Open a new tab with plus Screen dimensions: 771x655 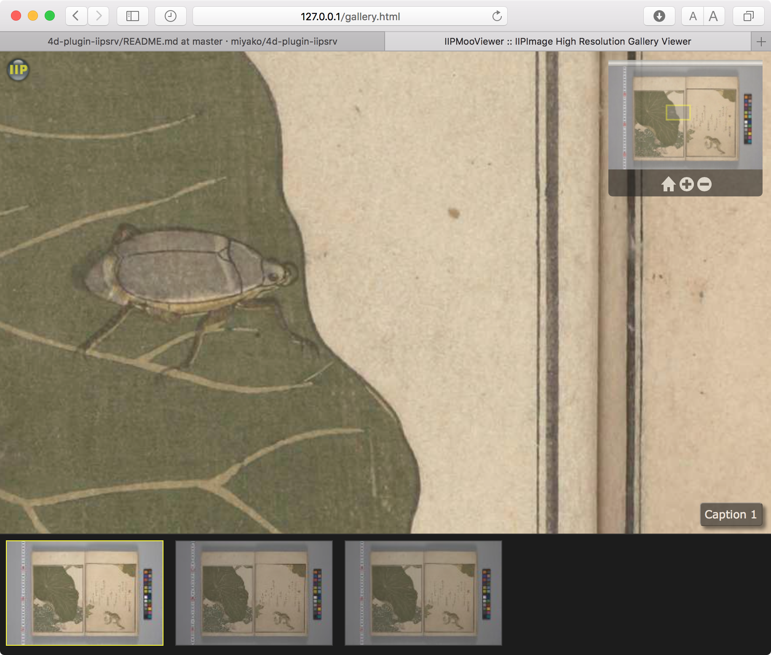pyautogui.click(x=761, y=41)
